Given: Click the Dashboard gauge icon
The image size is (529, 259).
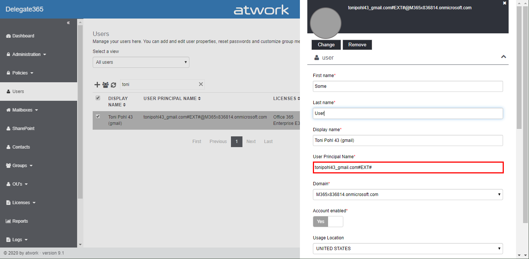Looking at the screenshot, I should 9,36.
